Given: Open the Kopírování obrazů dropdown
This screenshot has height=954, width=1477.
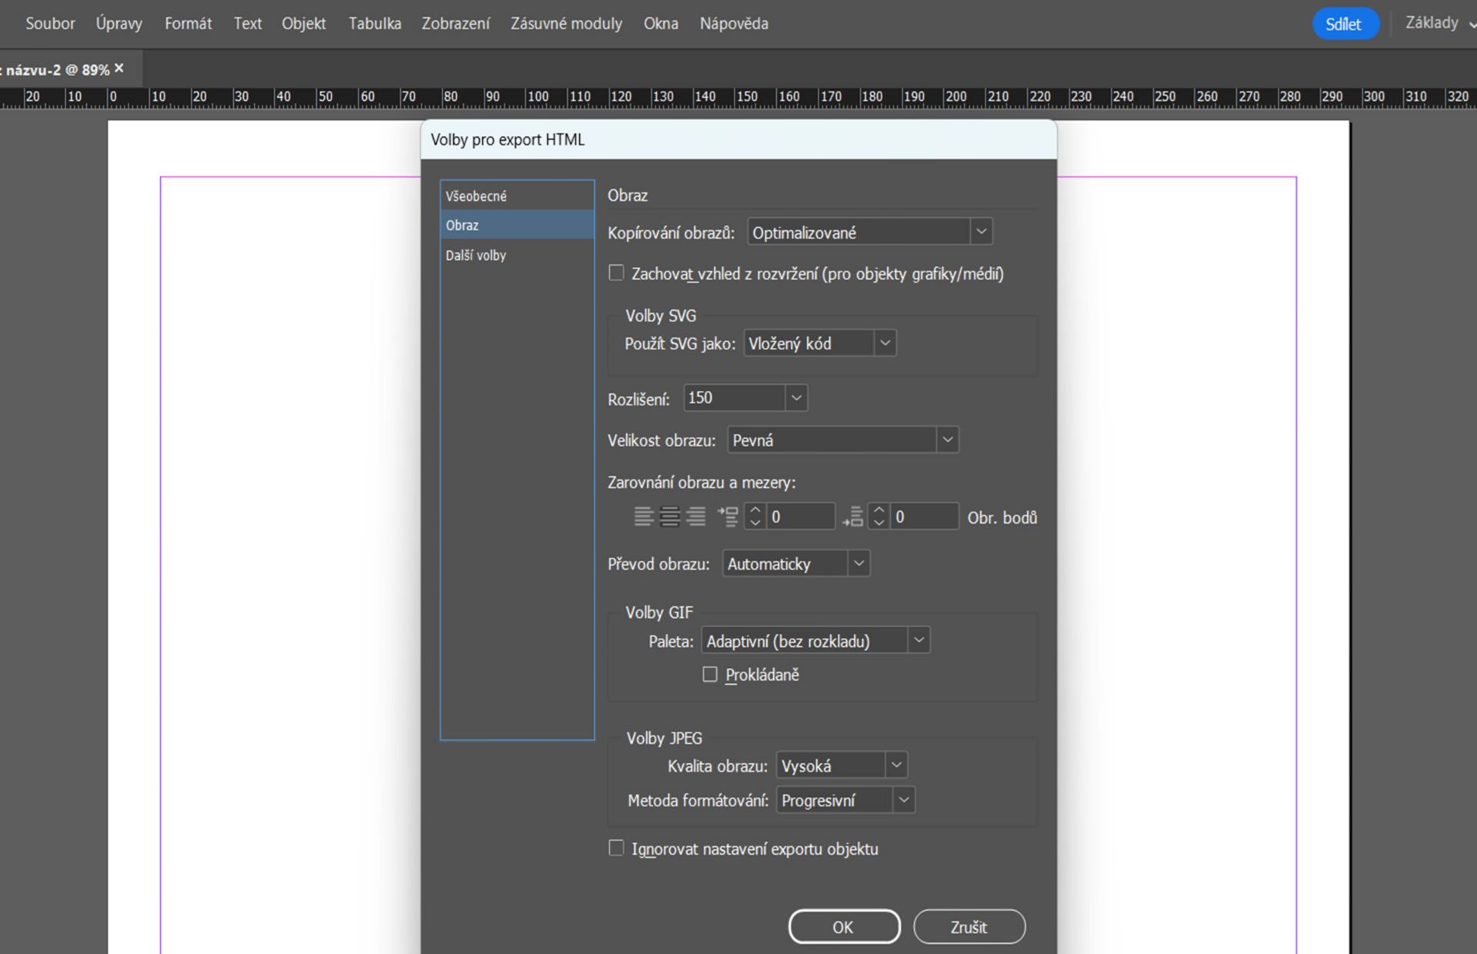Looking at the screenshot, I should 980,232.
